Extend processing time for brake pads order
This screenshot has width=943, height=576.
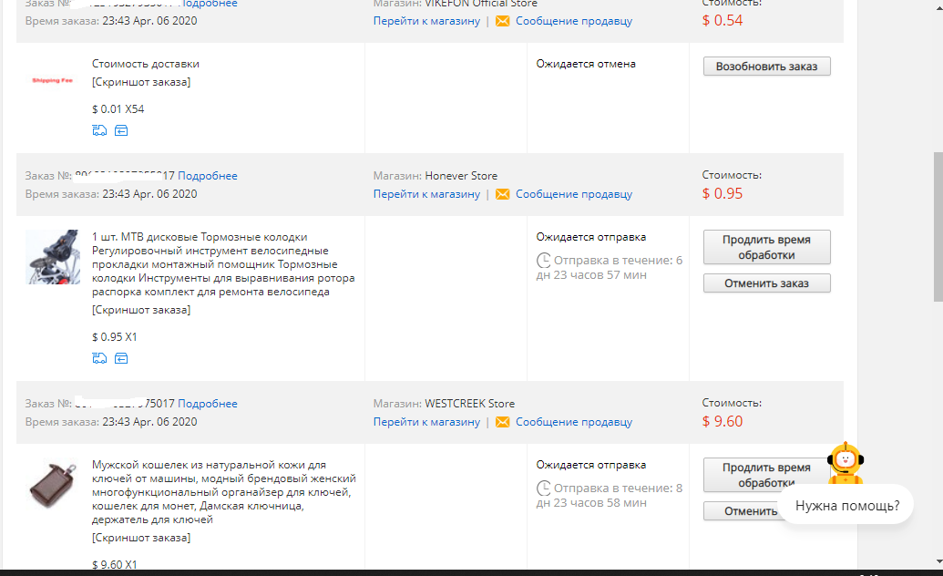pos(767,247)
